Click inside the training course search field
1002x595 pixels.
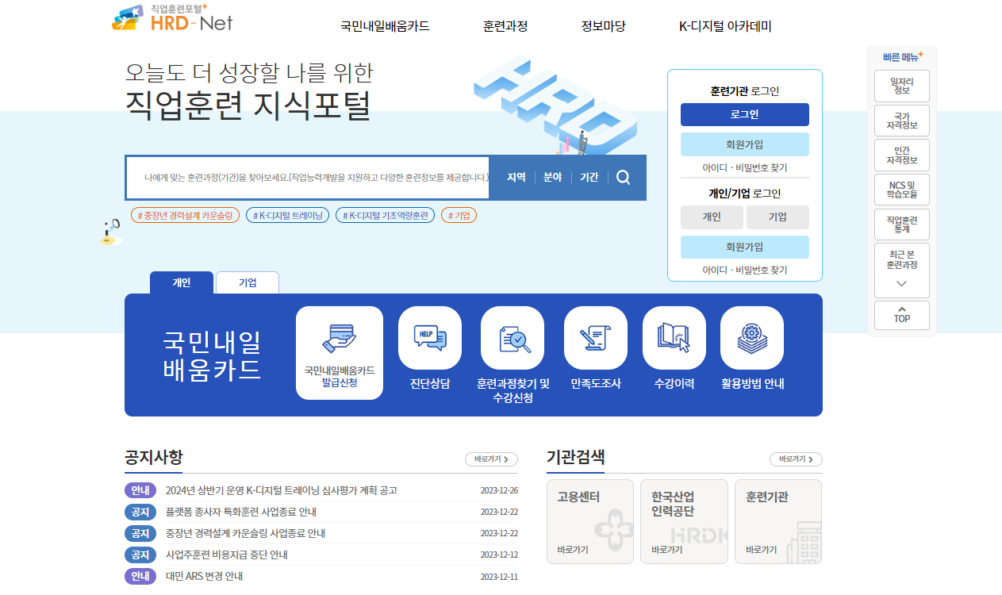[309, 177]
